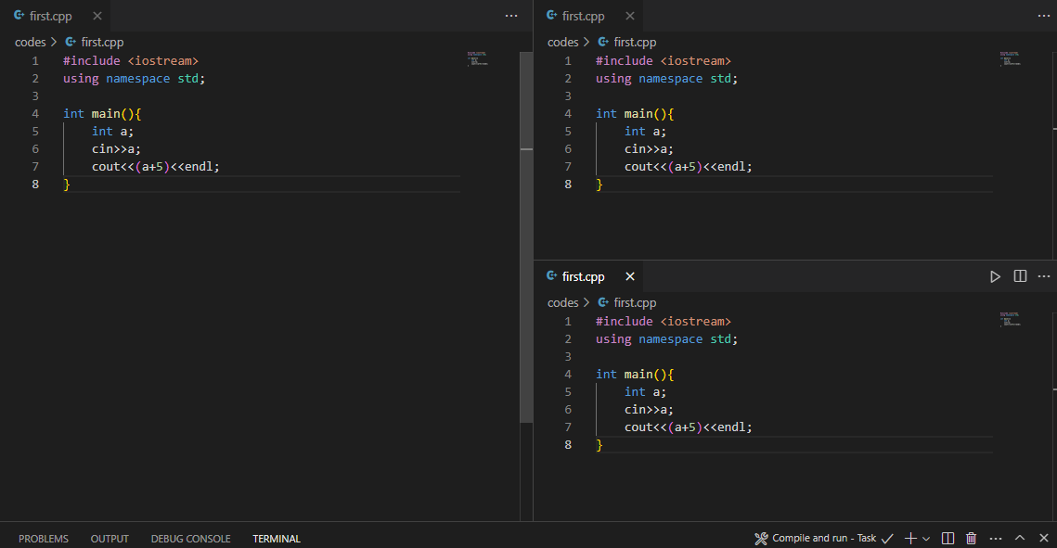Image resolution: width=1057 pixels, height=548 pixels.
Task: Click codes breadcrumb in left editor
Action: pyautogui.click(x=31, y=43)
